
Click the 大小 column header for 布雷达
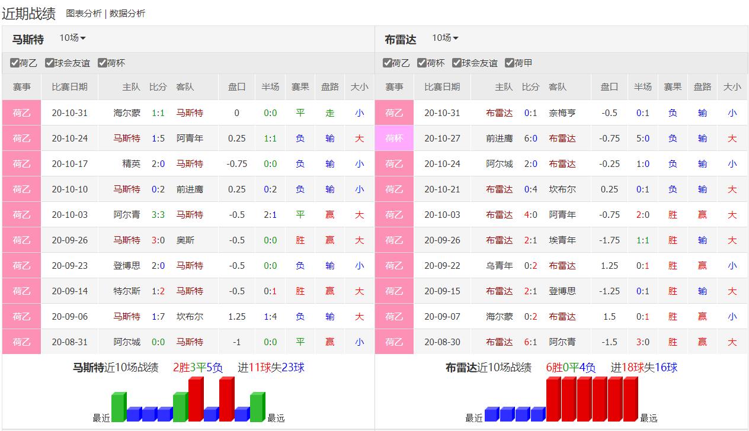tap(732, 87)
